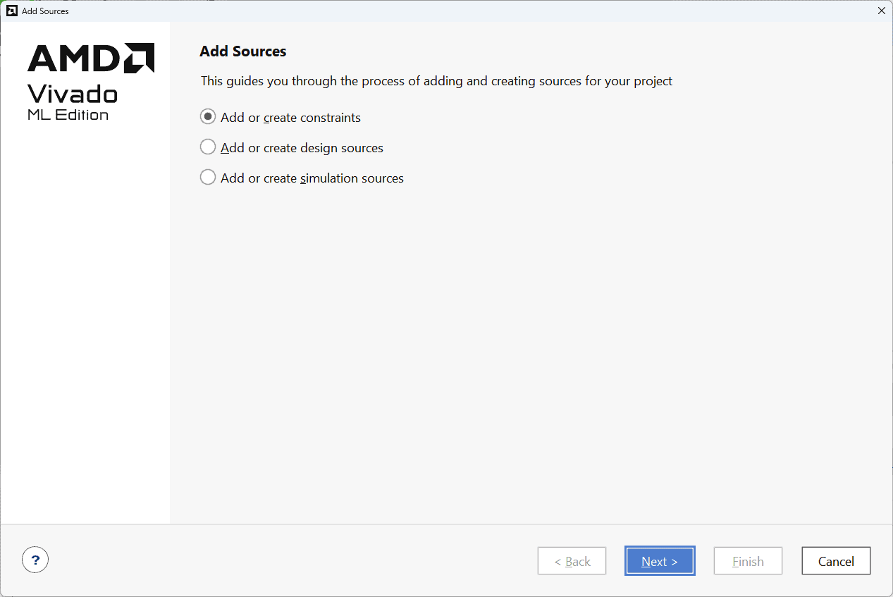Click the 'Add or create design sources' label

click(302, 148)
